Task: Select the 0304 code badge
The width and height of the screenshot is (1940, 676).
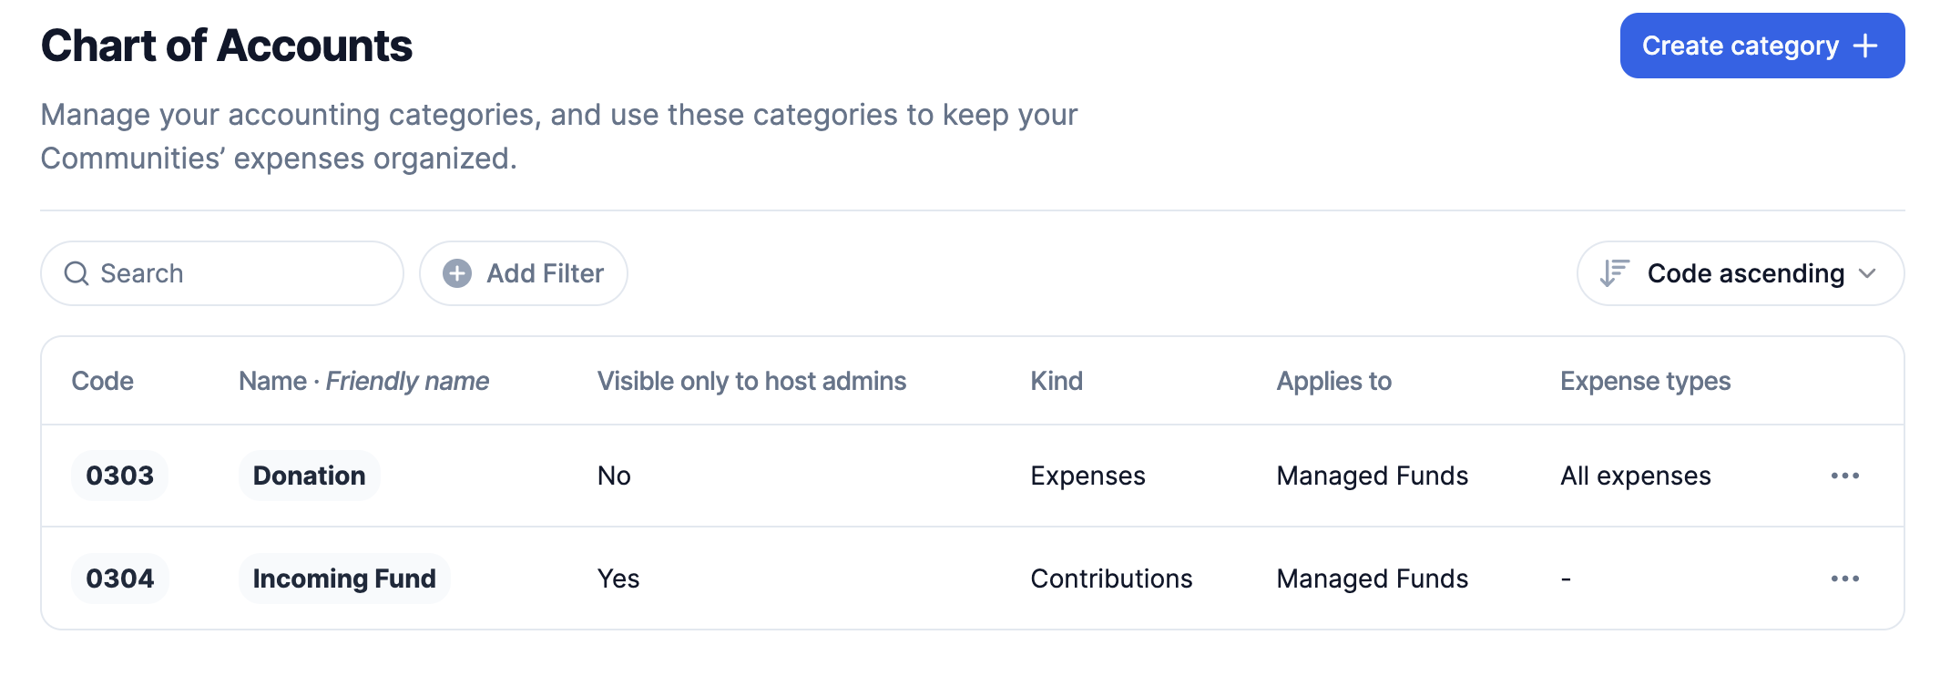Action: point(119,579)
